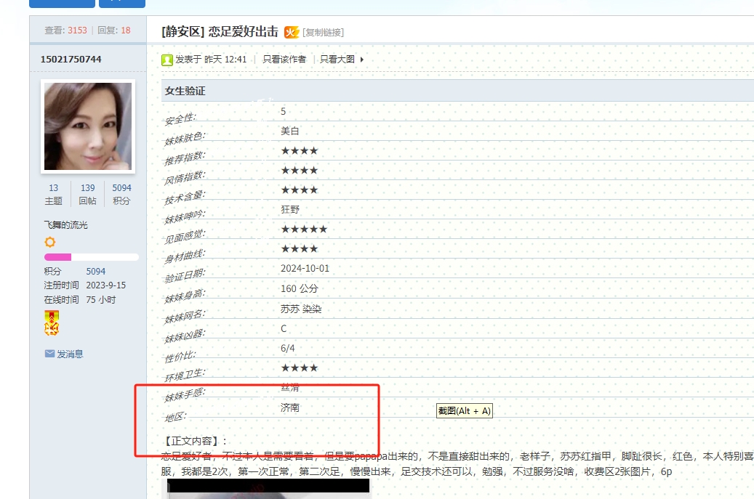Open the 飞舞的流光 user group link

pyautogui.click(x=66, y=225)
